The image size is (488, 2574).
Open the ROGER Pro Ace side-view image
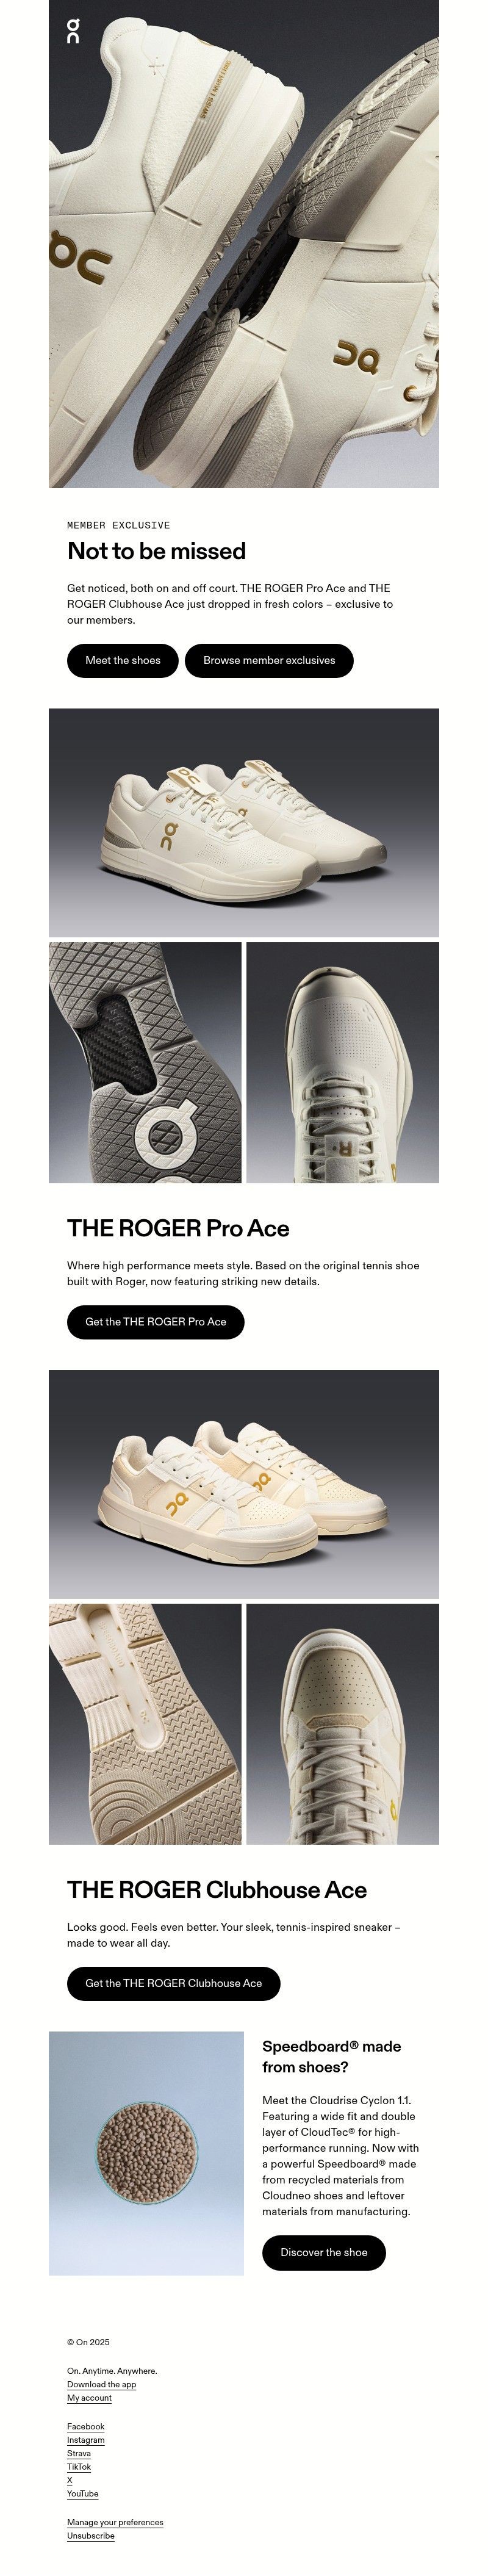pos(243,823)
